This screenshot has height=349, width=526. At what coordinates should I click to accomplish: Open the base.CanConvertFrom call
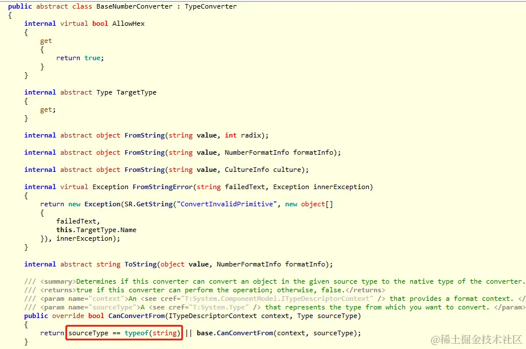(279, 333)
